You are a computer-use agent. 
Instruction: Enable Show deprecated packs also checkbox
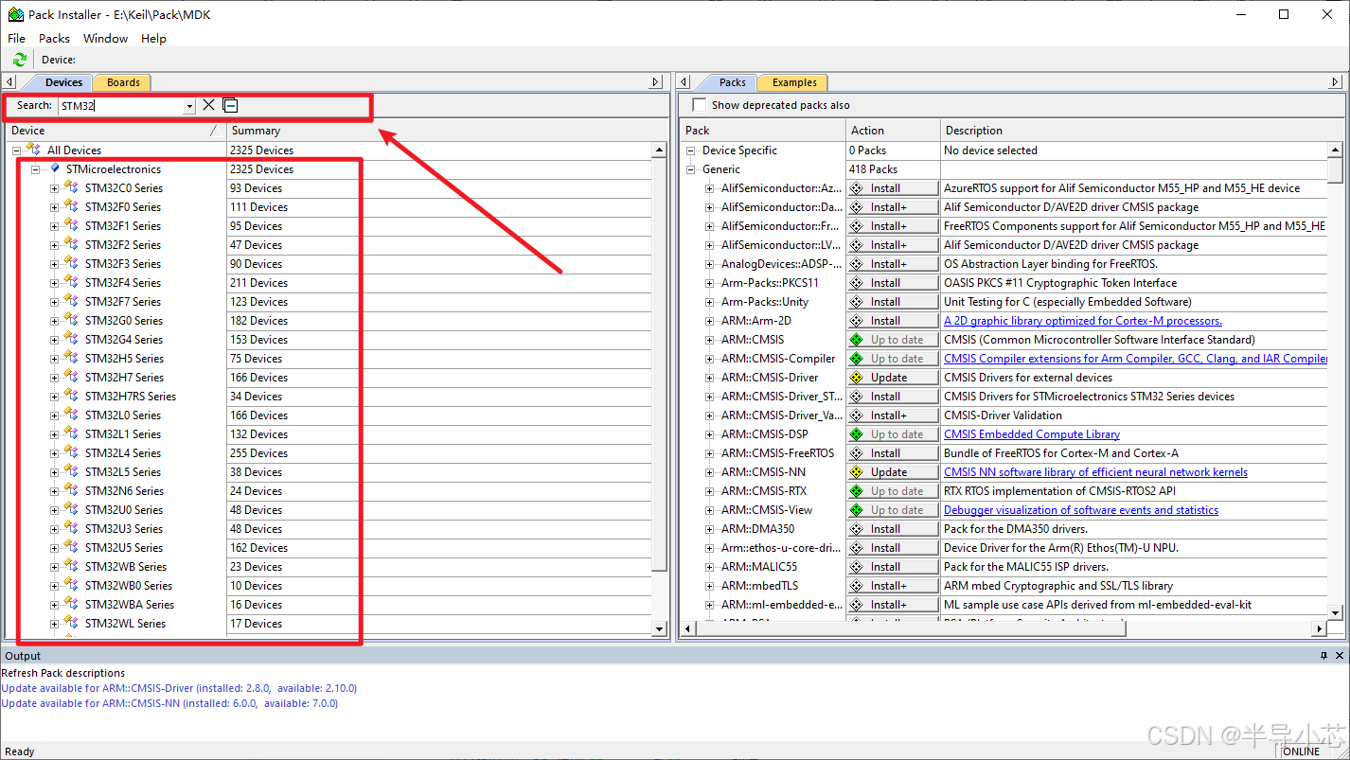tap(700, 105)
